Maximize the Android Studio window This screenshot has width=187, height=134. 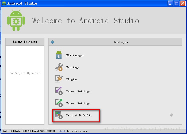[177, 3]
